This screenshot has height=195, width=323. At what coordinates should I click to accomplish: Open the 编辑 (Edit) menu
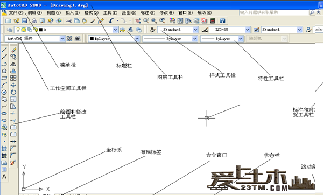point(34,13)
